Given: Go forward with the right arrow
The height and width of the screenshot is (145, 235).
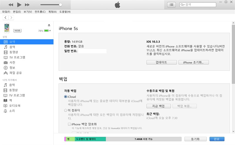Looking at the screenshot, I should tap(11, 18).
